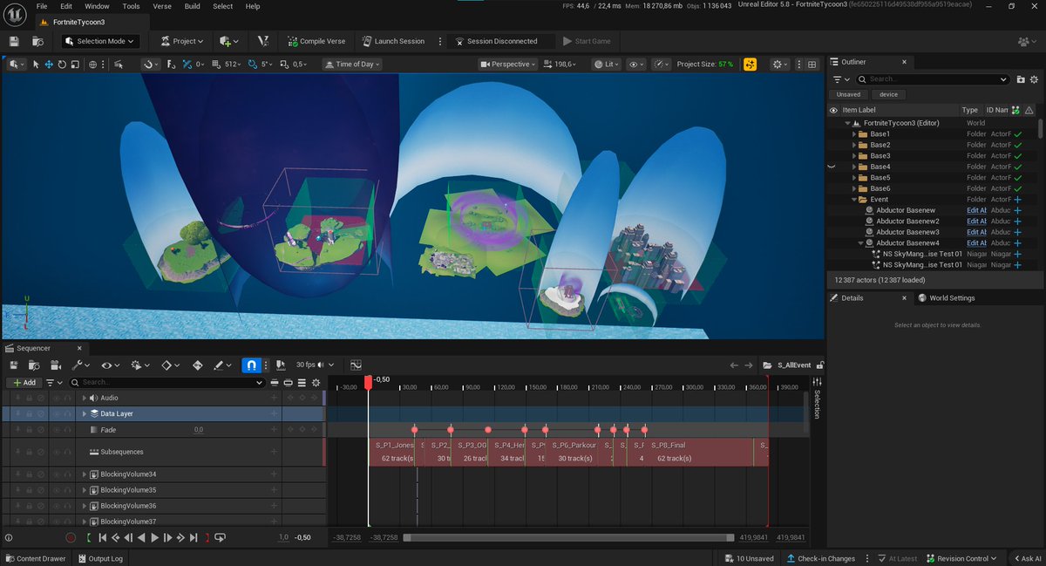Image resolution: width=1046 pixels, height=566 pixels.
Task: Click Check-in Changes in status bar
Action: click(821, 559)
